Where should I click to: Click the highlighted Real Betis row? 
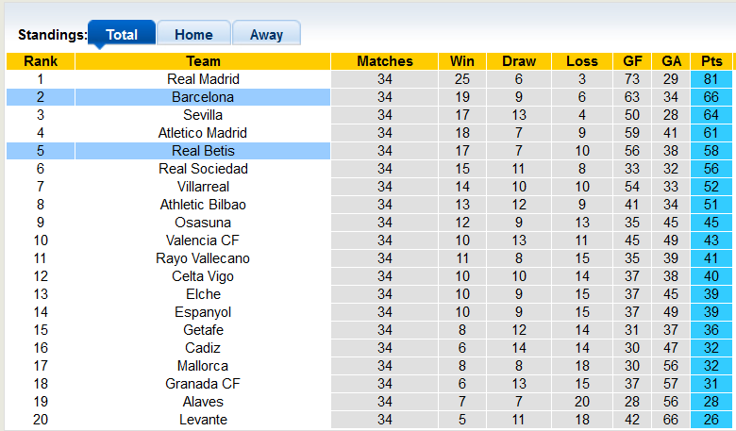point(203,151)
